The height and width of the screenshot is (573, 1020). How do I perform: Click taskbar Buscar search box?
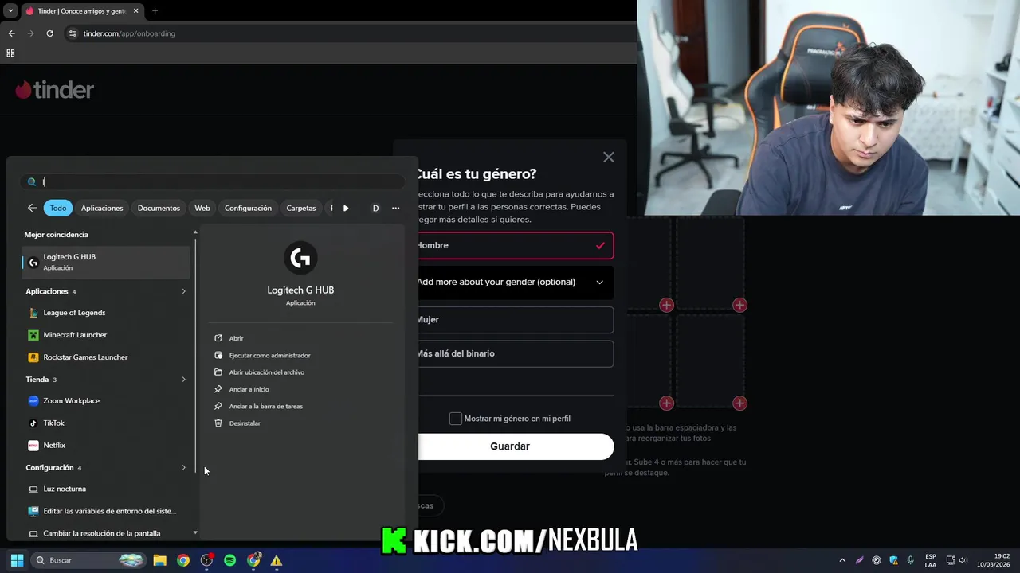click(x=88, y=560)
